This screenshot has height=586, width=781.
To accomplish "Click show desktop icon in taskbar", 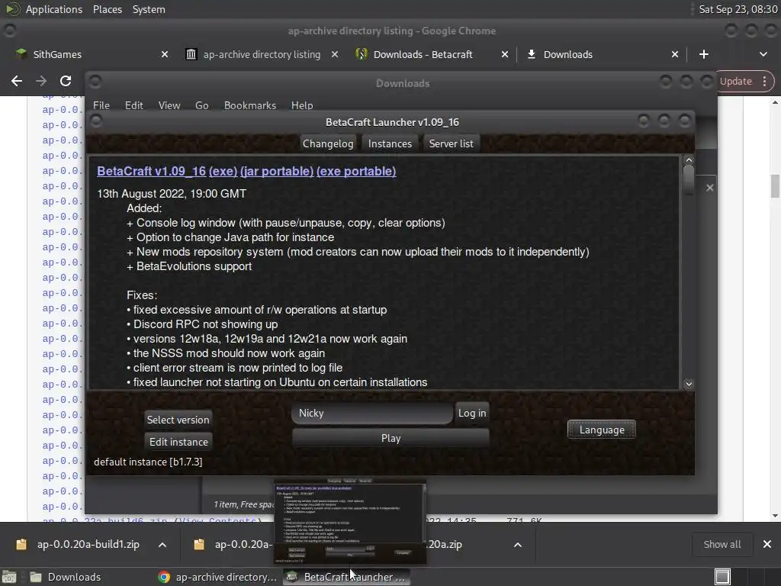I will tap(9, 577).
